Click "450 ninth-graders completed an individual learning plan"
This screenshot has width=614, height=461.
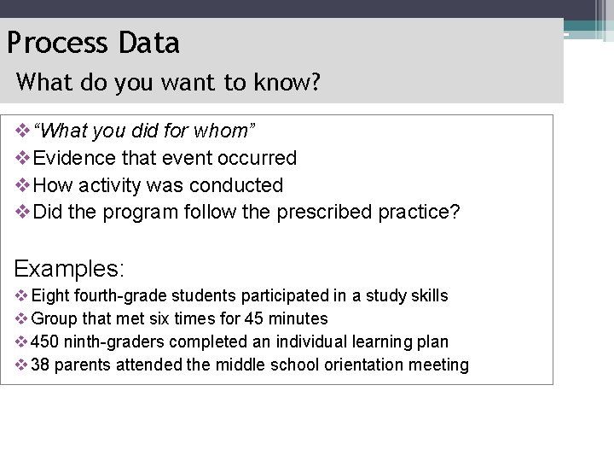(240, 341)
